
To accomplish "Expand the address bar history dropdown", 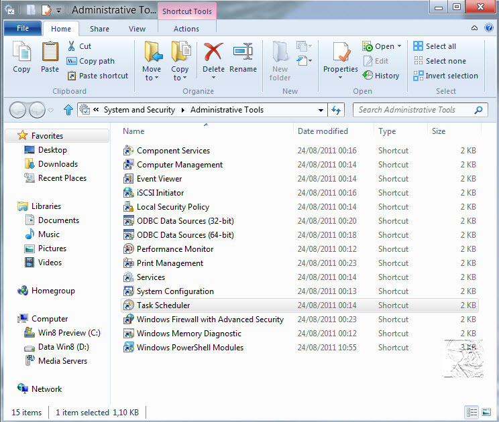I will pos(321,111).
